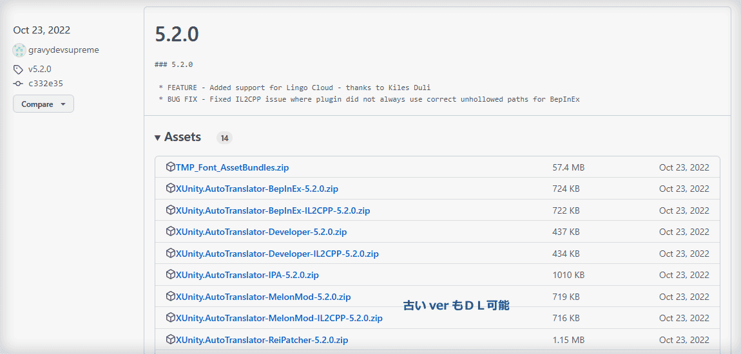741x354 pixels.
Task: Click the FEATURE Lingo Cloud changelog line
Action: (x=295, y=88)
